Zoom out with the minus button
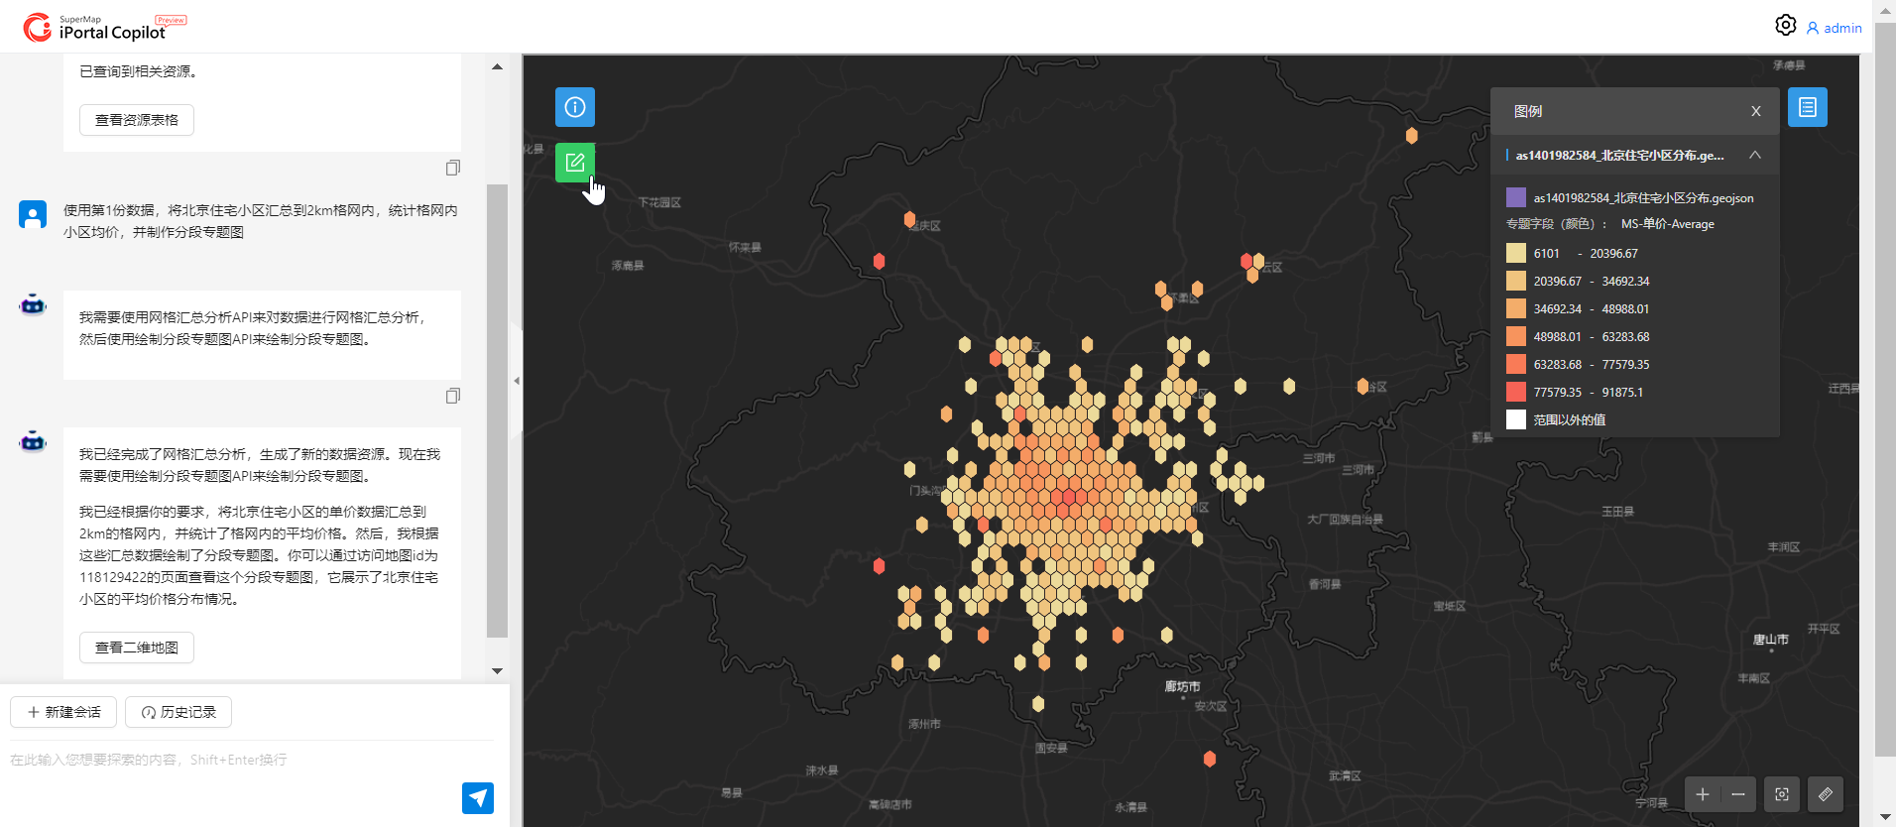The width and height of the screenshot is (1896, 827). pos(1738,794)
